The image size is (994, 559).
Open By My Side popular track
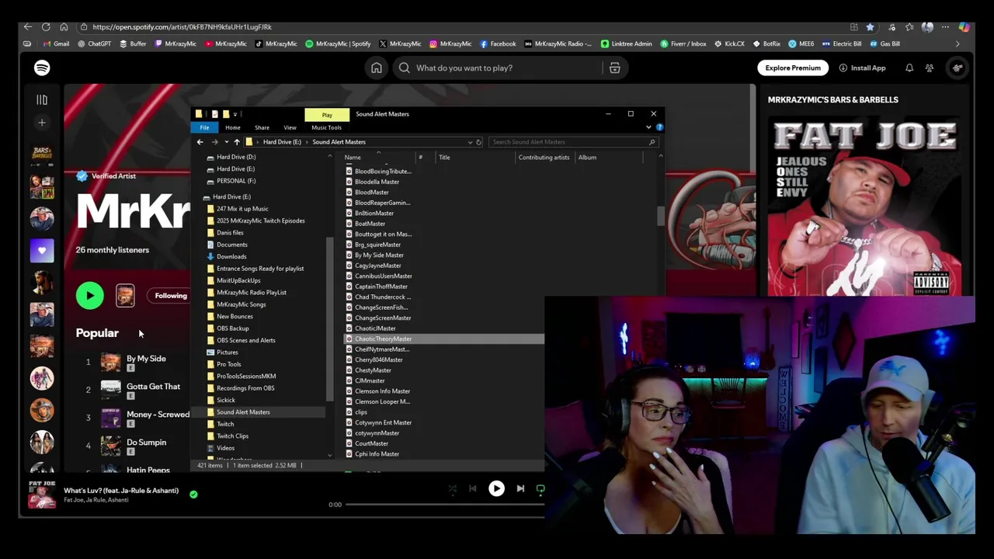click(x=146, y=359)
